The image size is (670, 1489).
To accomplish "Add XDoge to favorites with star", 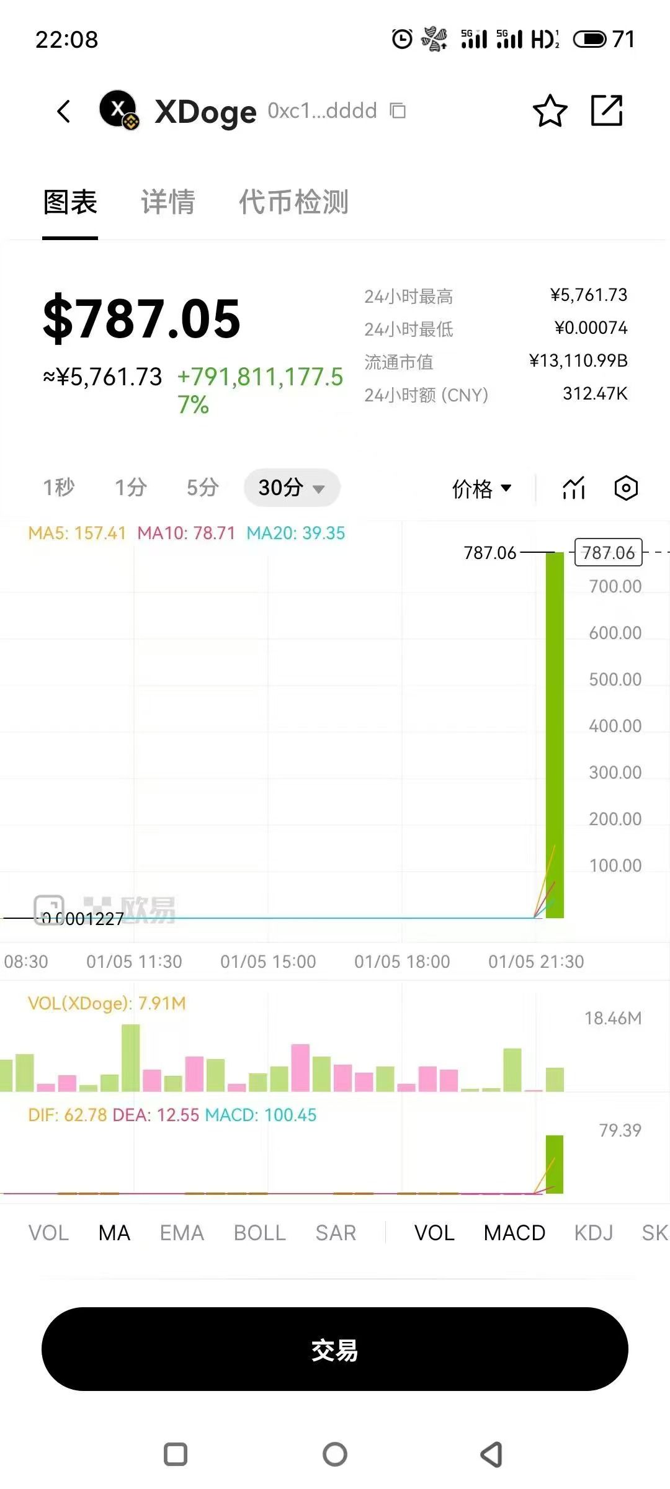I will click(550, 112).
